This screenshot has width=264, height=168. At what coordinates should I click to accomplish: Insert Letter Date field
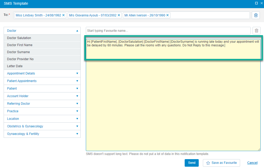[x=42, y=66]
